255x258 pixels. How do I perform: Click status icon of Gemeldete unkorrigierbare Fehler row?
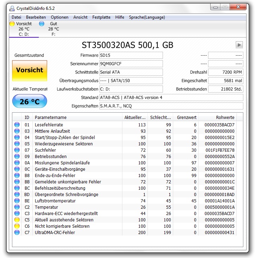pos(17,182)
